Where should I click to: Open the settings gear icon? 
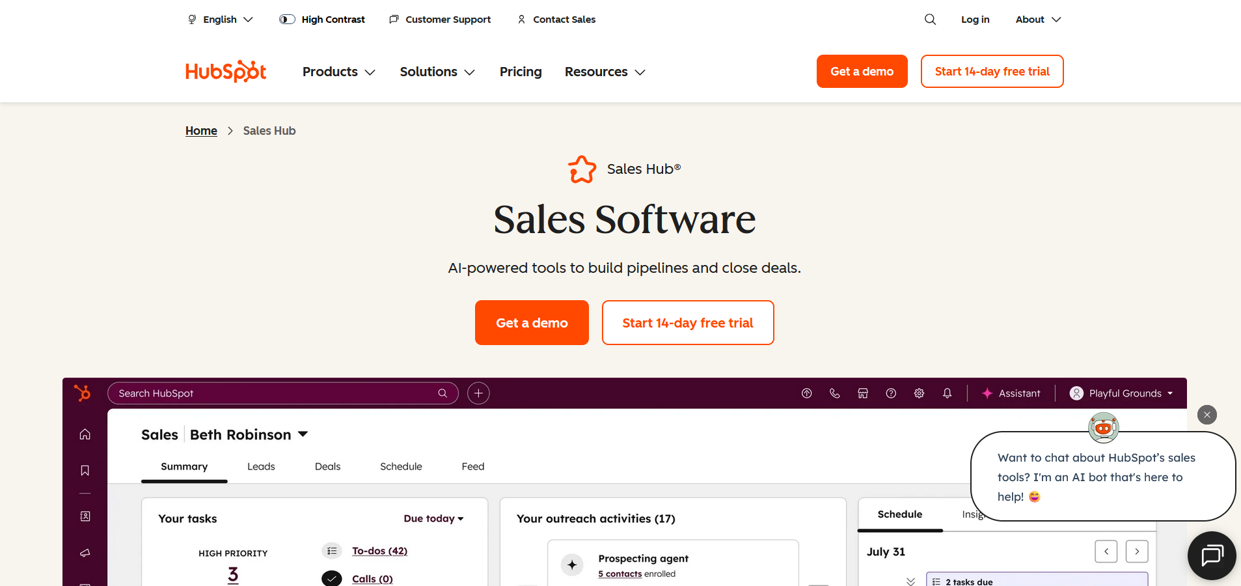click(x=919, y=393)
